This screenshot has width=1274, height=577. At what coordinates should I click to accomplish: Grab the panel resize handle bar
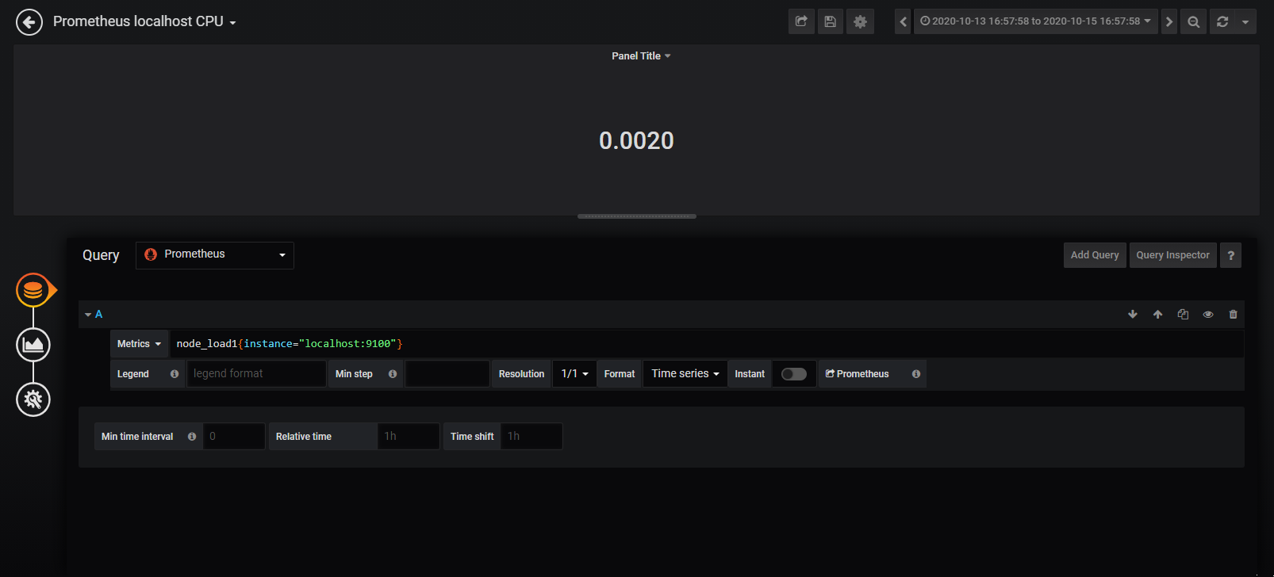click(637, 216)
